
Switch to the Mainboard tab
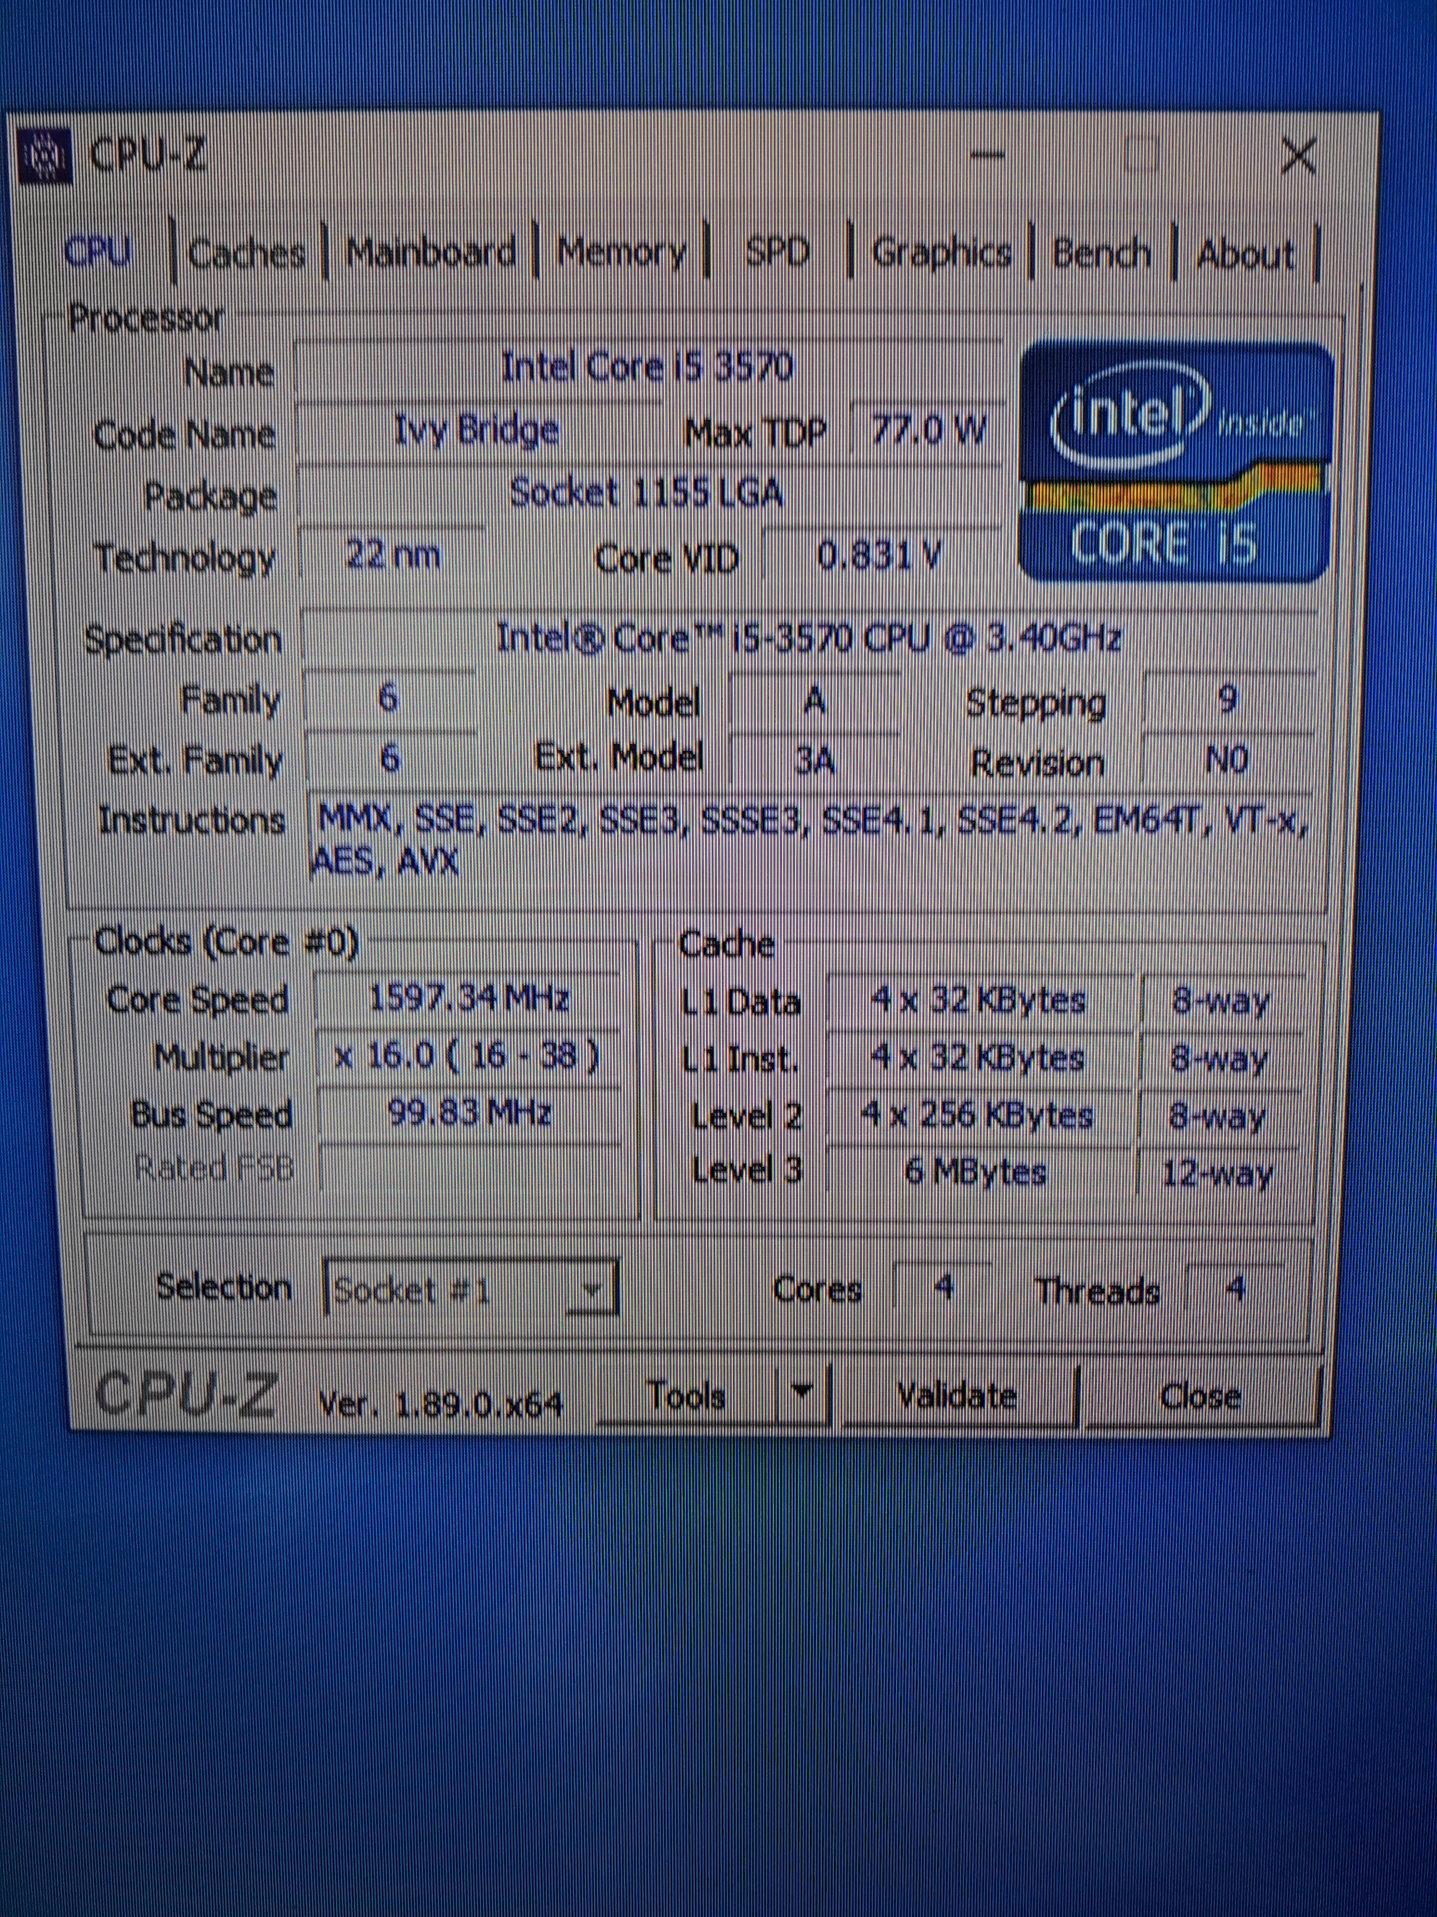(430, 252)
